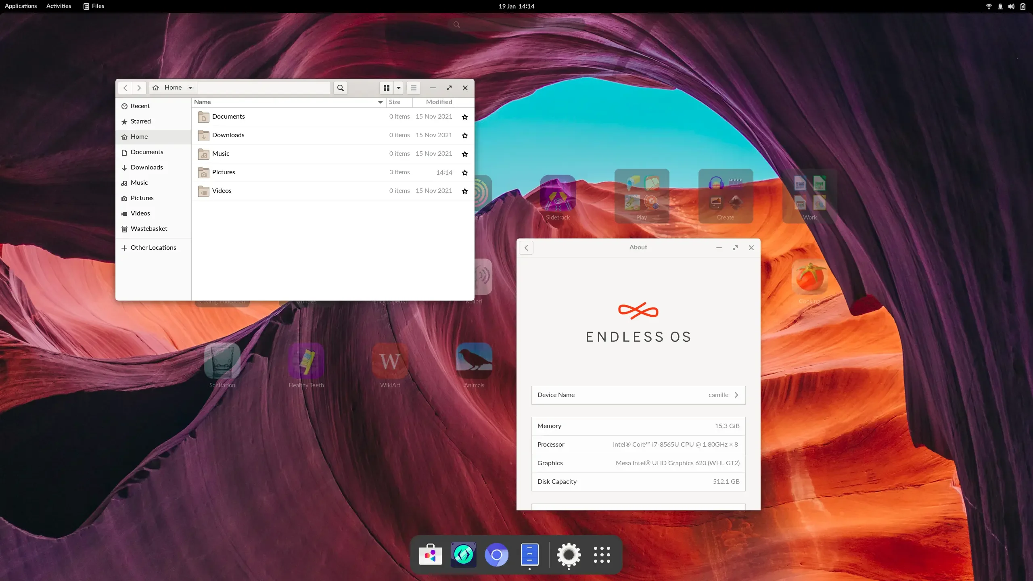1033x581 pixels.
Task: Open Files from the dock
Action: 530,555
